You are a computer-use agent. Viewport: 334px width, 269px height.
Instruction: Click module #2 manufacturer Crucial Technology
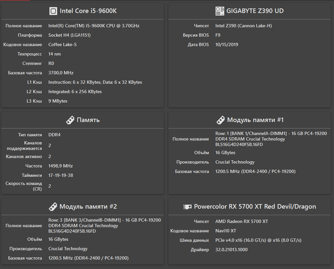click(x=68, y=249)
